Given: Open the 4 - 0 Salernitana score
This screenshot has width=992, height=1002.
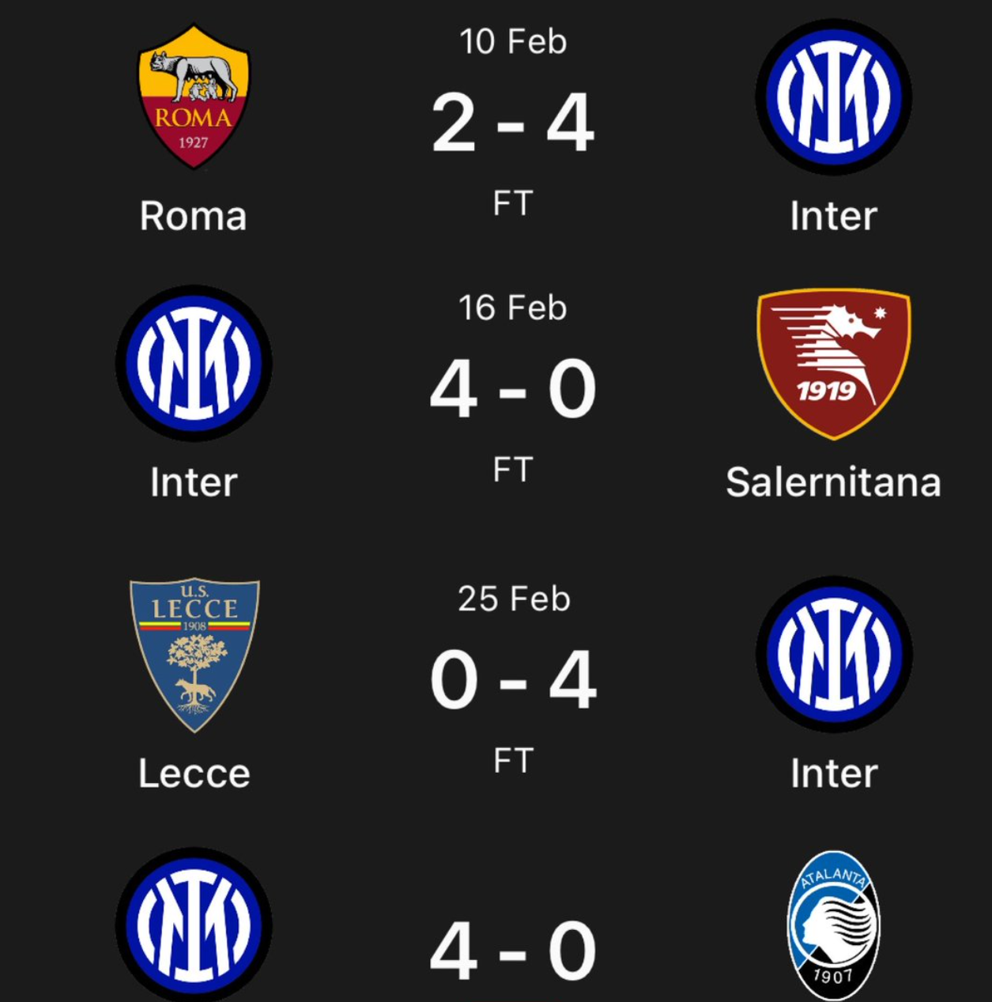Looking at the screenshot, I should pos(513,390).
